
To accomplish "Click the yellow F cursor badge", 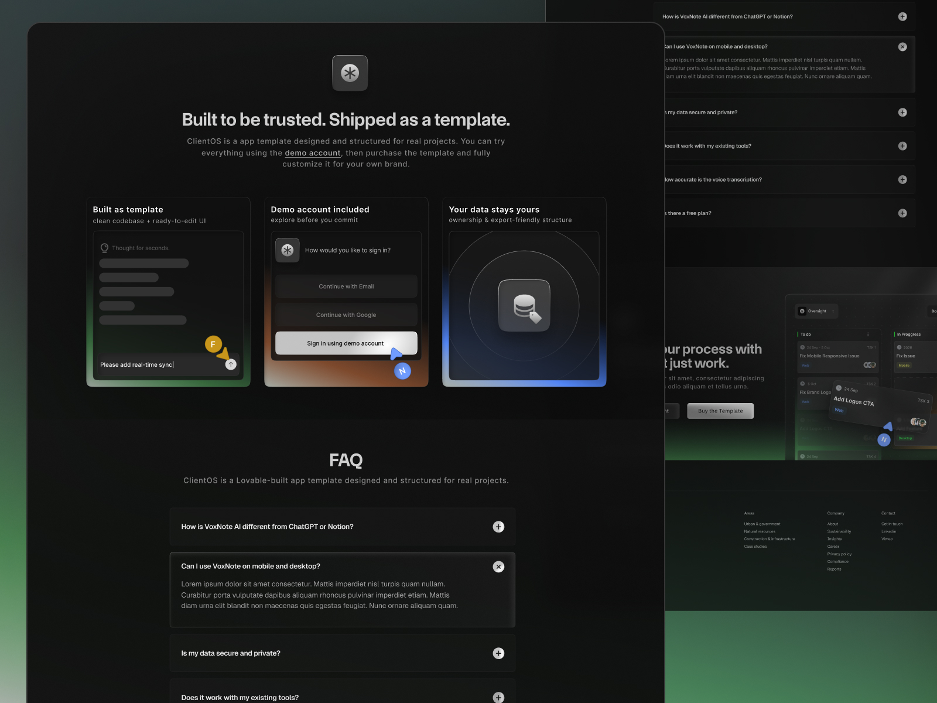I will tap(213, 344).
